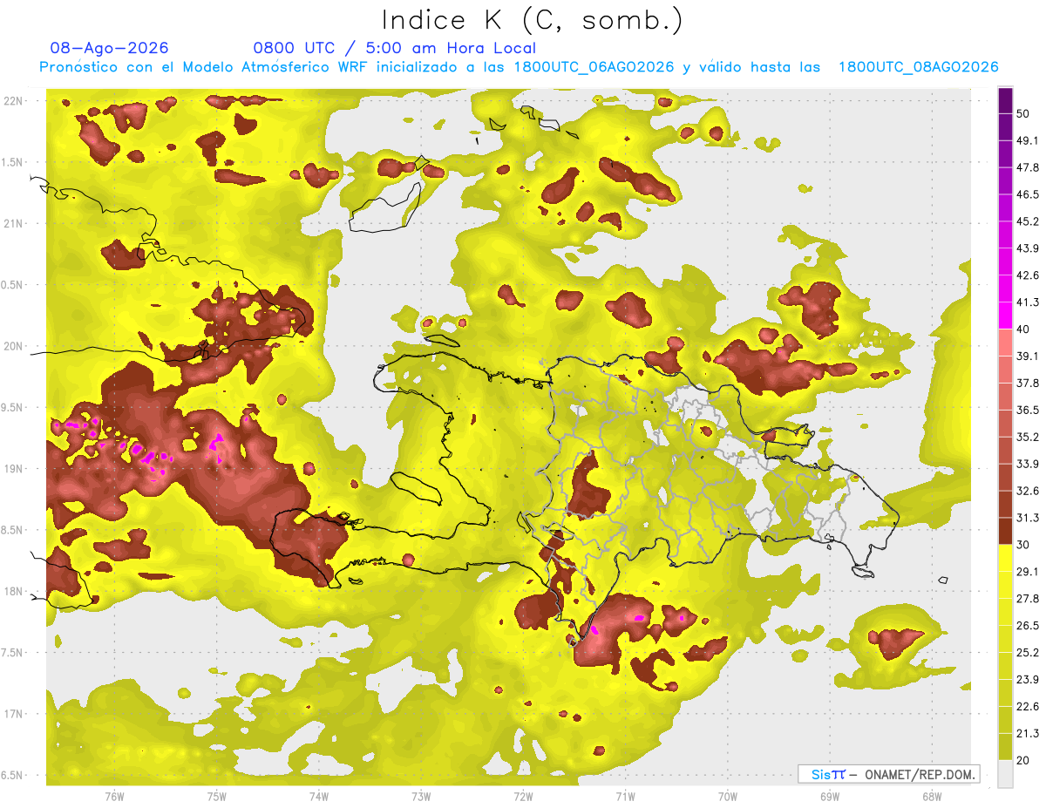Click the '29.1' value on the color scale
Screen dimensions: 1046x808
1029,572
